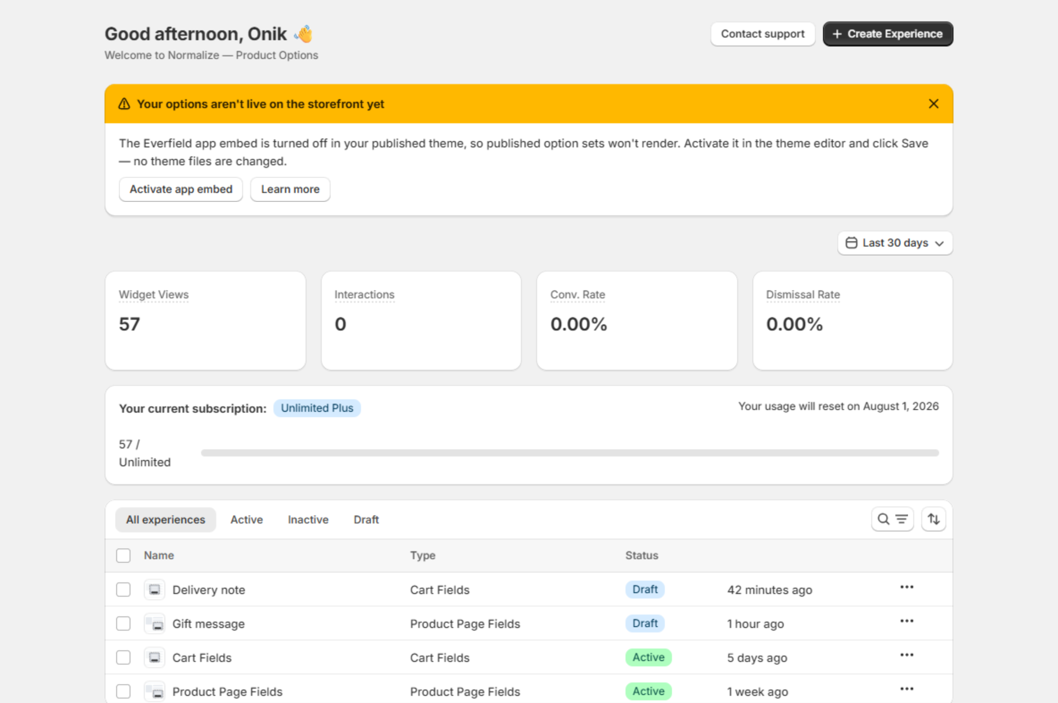Click the '42 minutes ago' timestamp
This screenshot has width=1058, height=703.
click(770, 590)
